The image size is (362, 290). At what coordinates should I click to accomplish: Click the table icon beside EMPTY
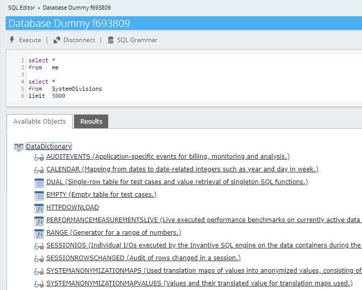39,196
